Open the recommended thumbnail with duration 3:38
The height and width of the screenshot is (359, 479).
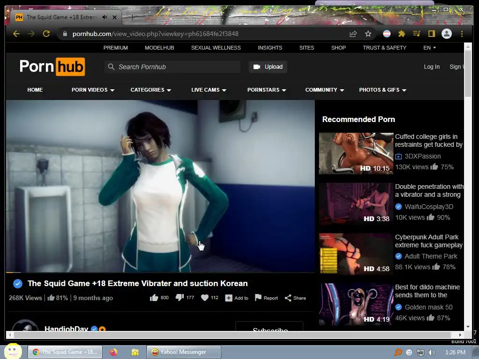tap(356, 204)
